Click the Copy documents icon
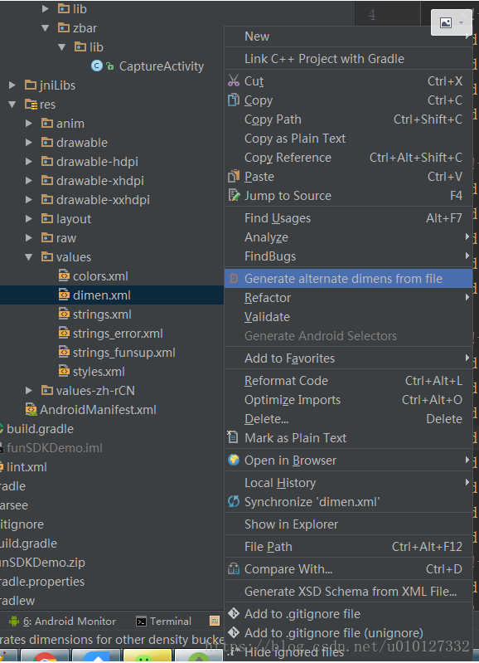 pyautogui.click(x=234, y=100)
